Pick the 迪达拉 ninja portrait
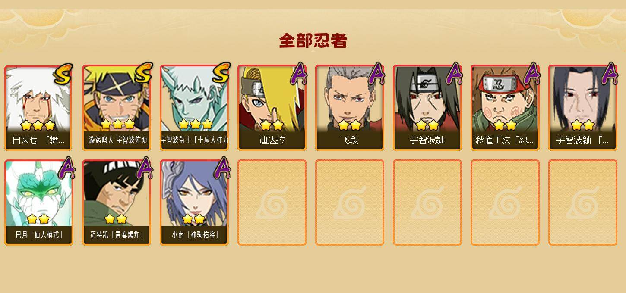The width and height of the screenshot is (626, 293). click(272, 108)
